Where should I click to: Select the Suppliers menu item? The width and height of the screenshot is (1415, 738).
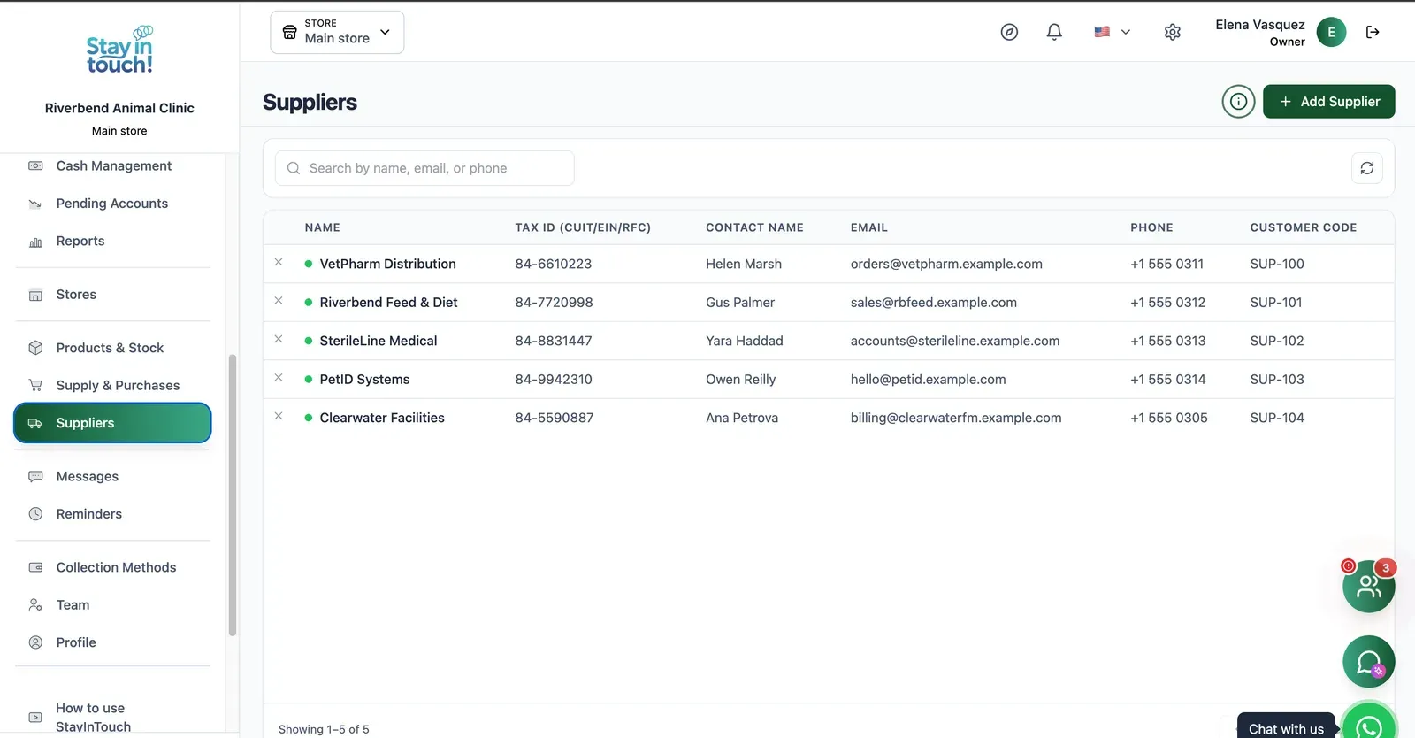(x=112, y=423)
